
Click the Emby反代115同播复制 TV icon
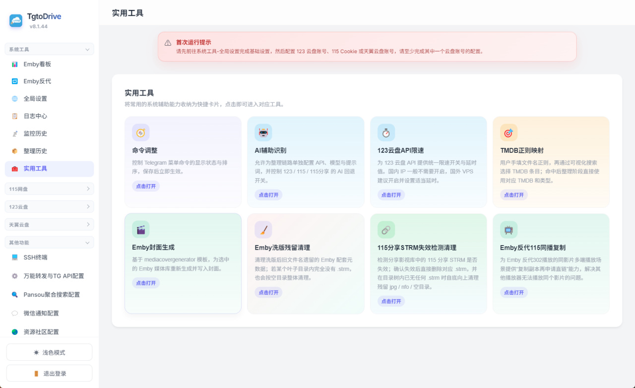click(x=508, y=230)
